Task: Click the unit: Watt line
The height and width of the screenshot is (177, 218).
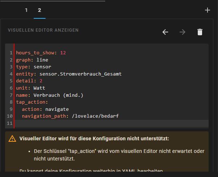Action: click(30, 88)
